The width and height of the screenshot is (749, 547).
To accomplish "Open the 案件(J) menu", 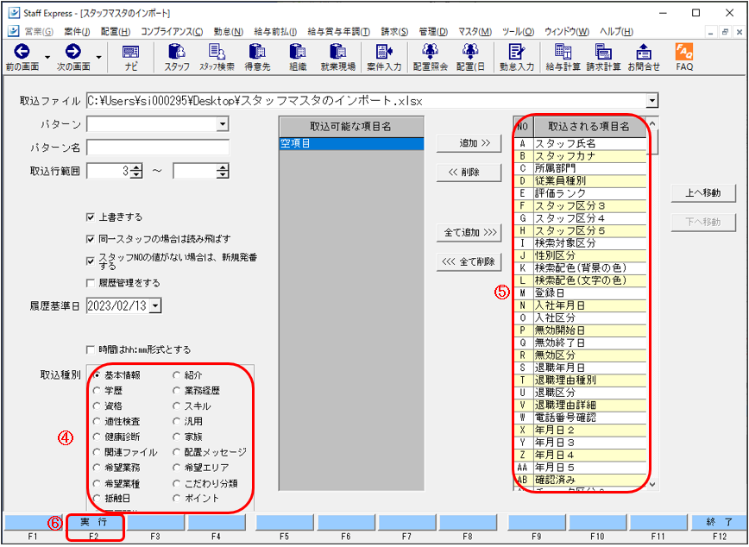I will pyautogui.click(x=77, y=32).
